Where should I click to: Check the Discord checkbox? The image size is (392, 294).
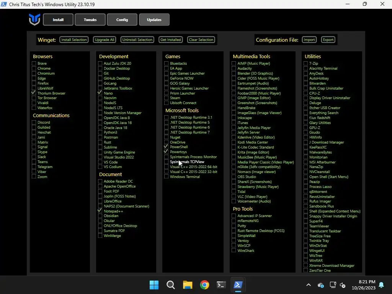coord(34,122)
